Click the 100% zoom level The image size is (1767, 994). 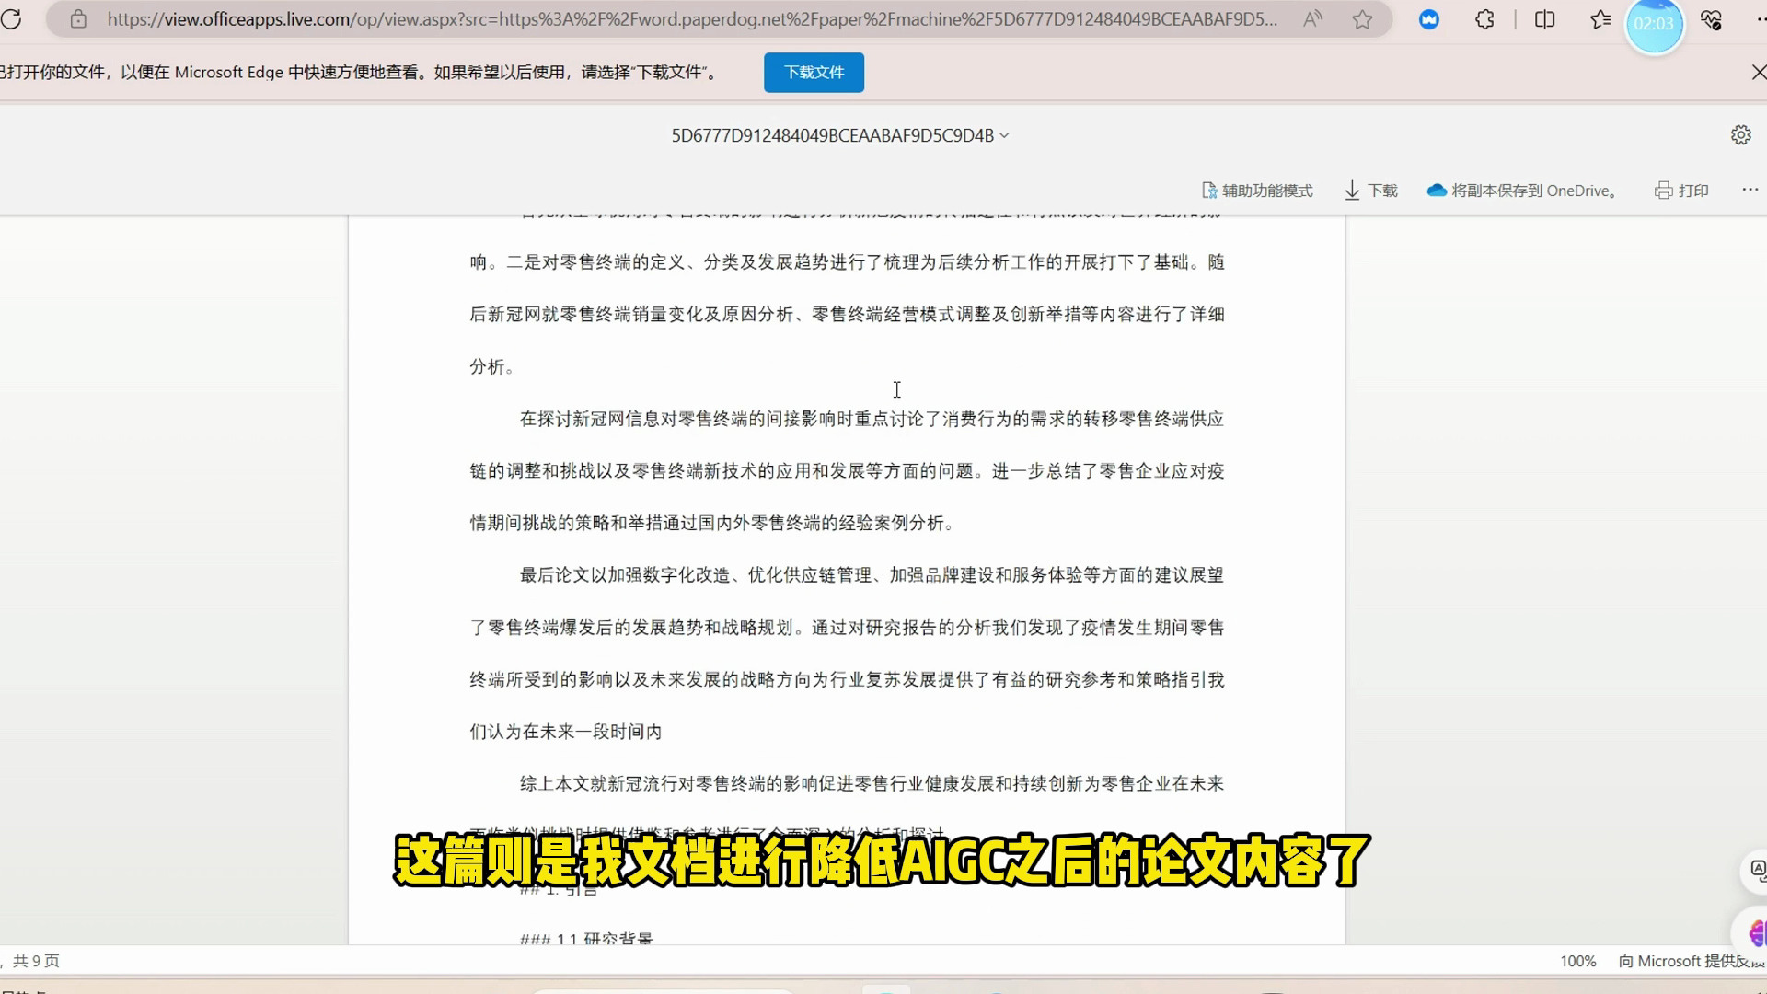[1577, 961]
